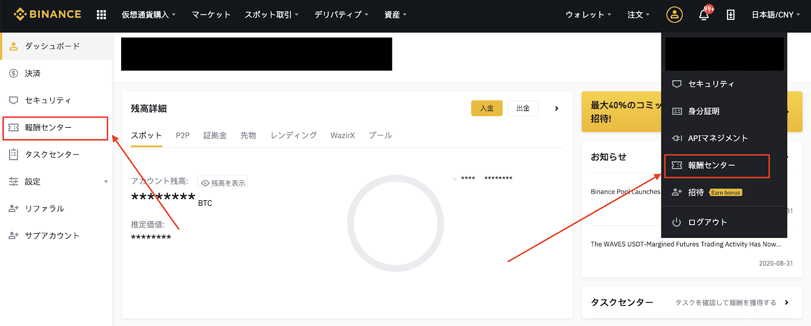Click the add-person icon next to リファラル
Viewport: 811px width, 326px height.
[14, 208]
